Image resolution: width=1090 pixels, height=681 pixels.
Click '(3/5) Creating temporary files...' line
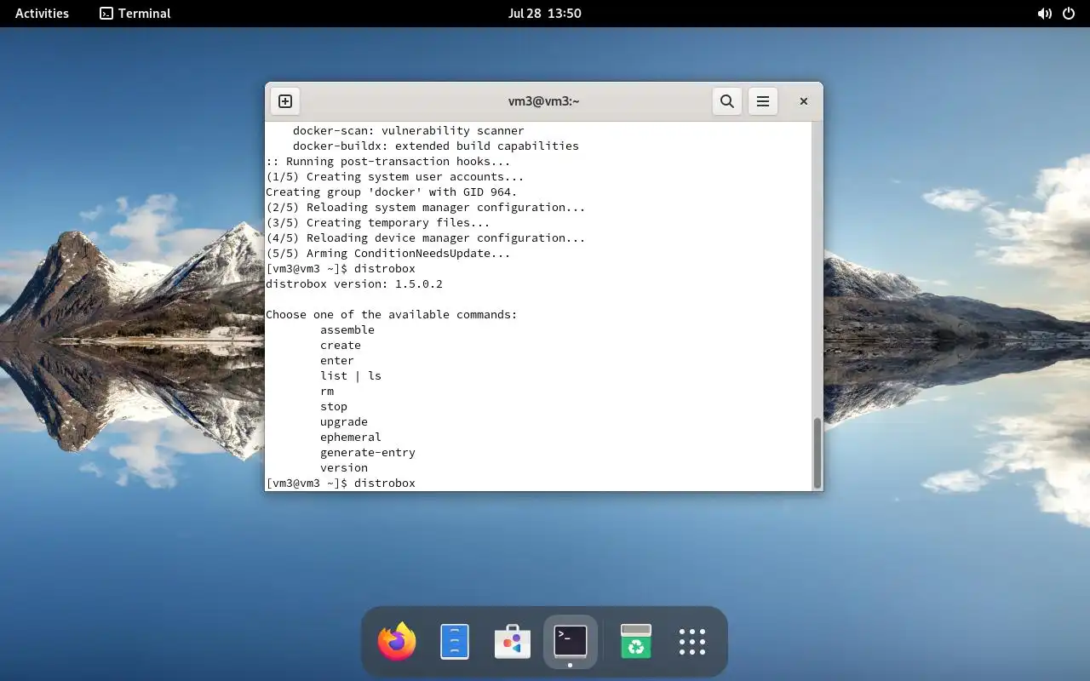point(378,223)
